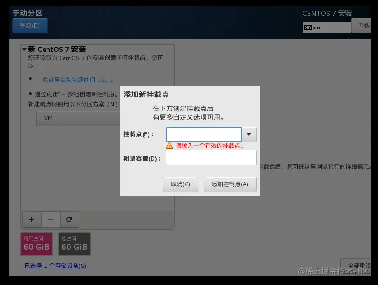The image size is (378, 285).
Task: Click the plus icon to add mount point
Action: (32, 220)
